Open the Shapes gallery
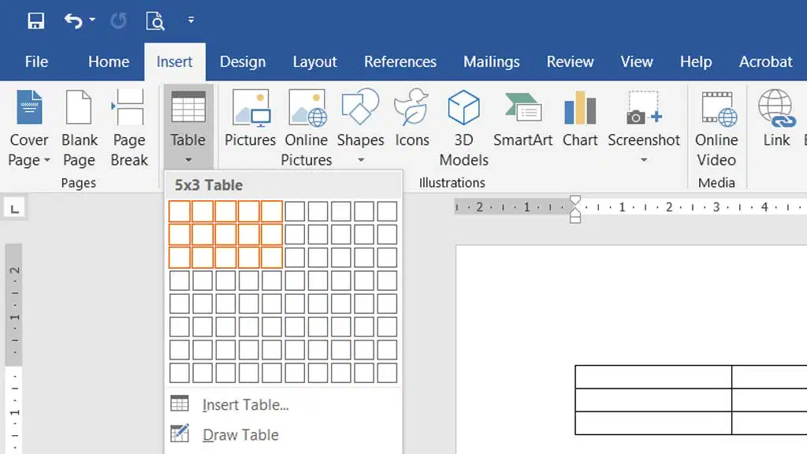This screenshot has width=807, height=454. pyautogui.click(x=360, y=118)
